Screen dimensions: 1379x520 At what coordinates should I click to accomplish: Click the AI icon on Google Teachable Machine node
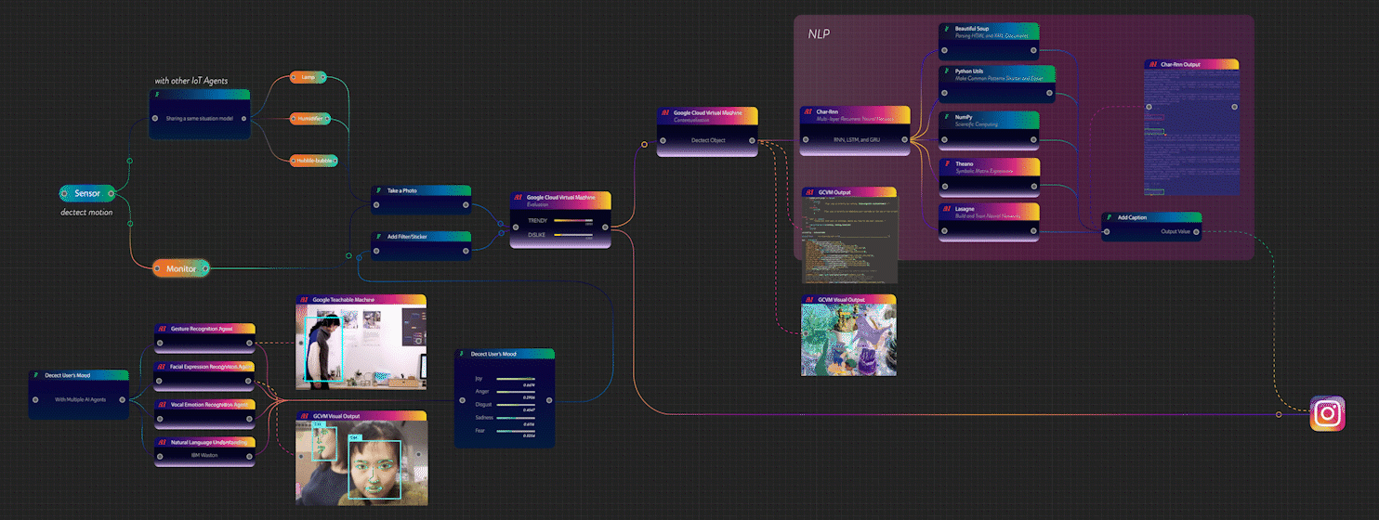pyautogui.click(x=304, y=300)
